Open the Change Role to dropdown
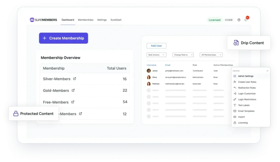Image resolution: width=280 pixels, height=162 pixels. click(183, 55)
